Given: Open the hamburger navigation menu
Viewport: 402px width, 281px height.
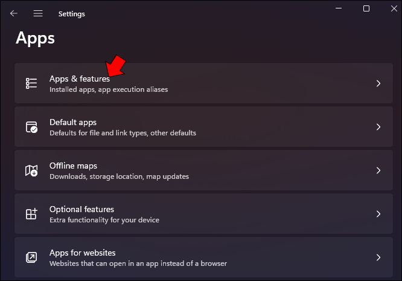Looking at the screenshot, I should pos(38,13).
